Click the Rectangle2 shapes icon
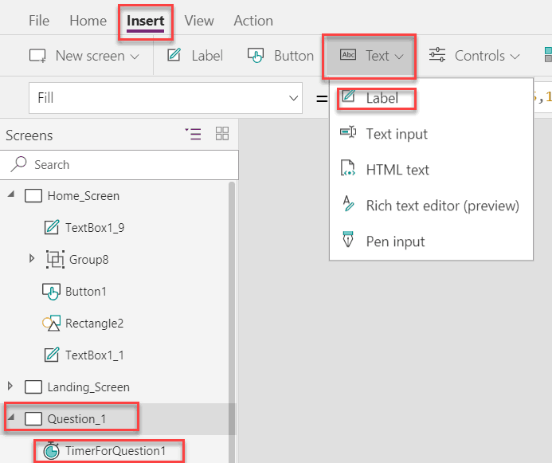This screenshot has height=463, width=552. (52, 323)
